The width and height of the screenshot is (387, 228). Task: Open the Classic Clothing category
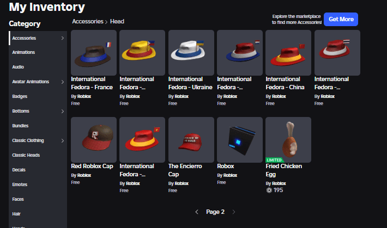(38, 140)
